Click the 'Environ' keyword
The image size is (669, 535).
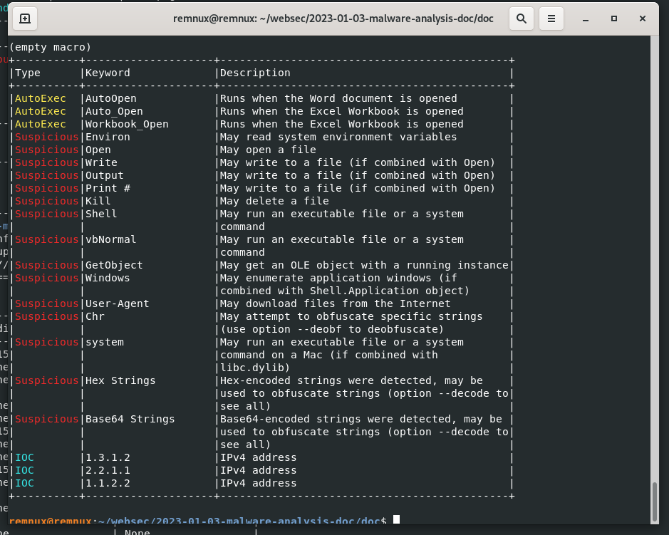(x=108, y=137)
